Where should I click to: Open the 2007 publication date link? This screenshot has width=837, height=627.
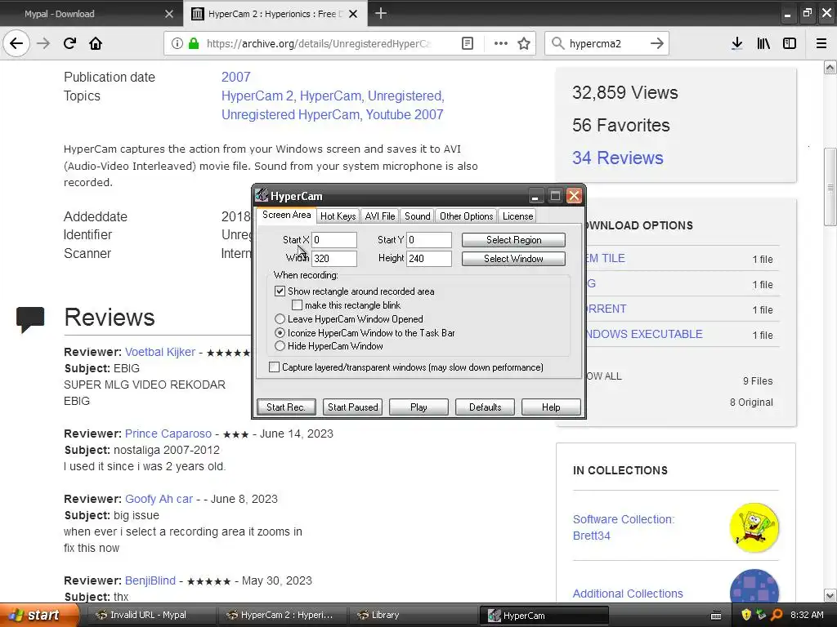tap(236, 77)
